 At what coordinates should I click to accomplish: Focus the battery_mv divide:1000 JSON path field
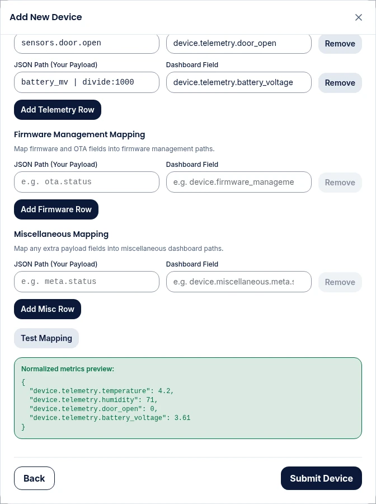point(87,82)
